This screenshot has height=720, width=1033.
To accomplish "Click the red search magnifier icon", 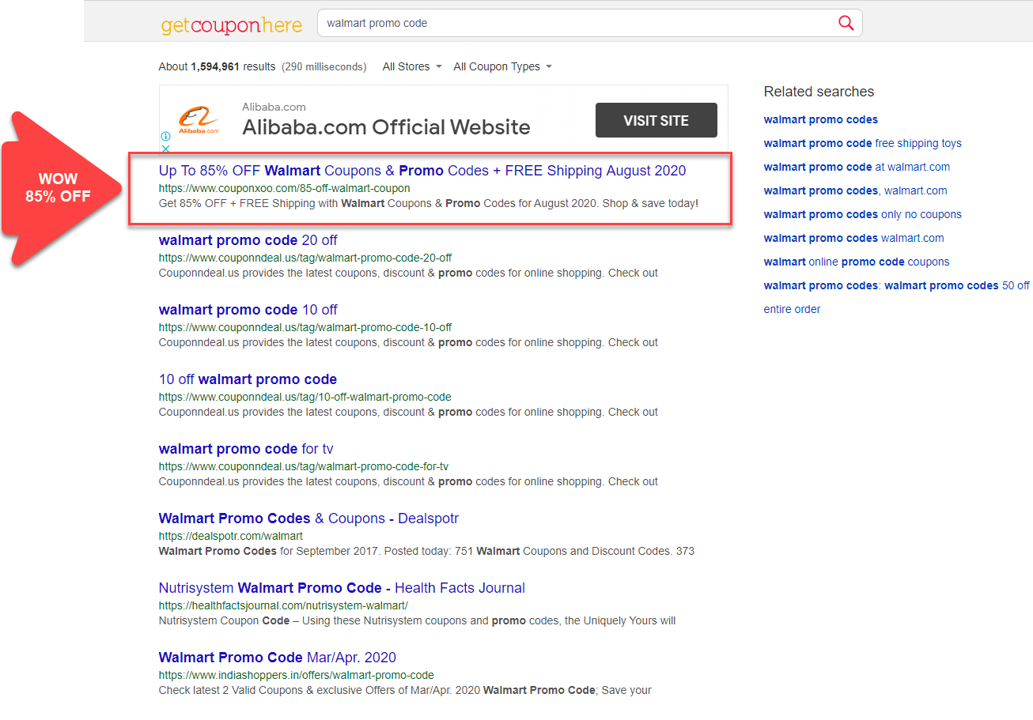I will click(x=846, y=23).
